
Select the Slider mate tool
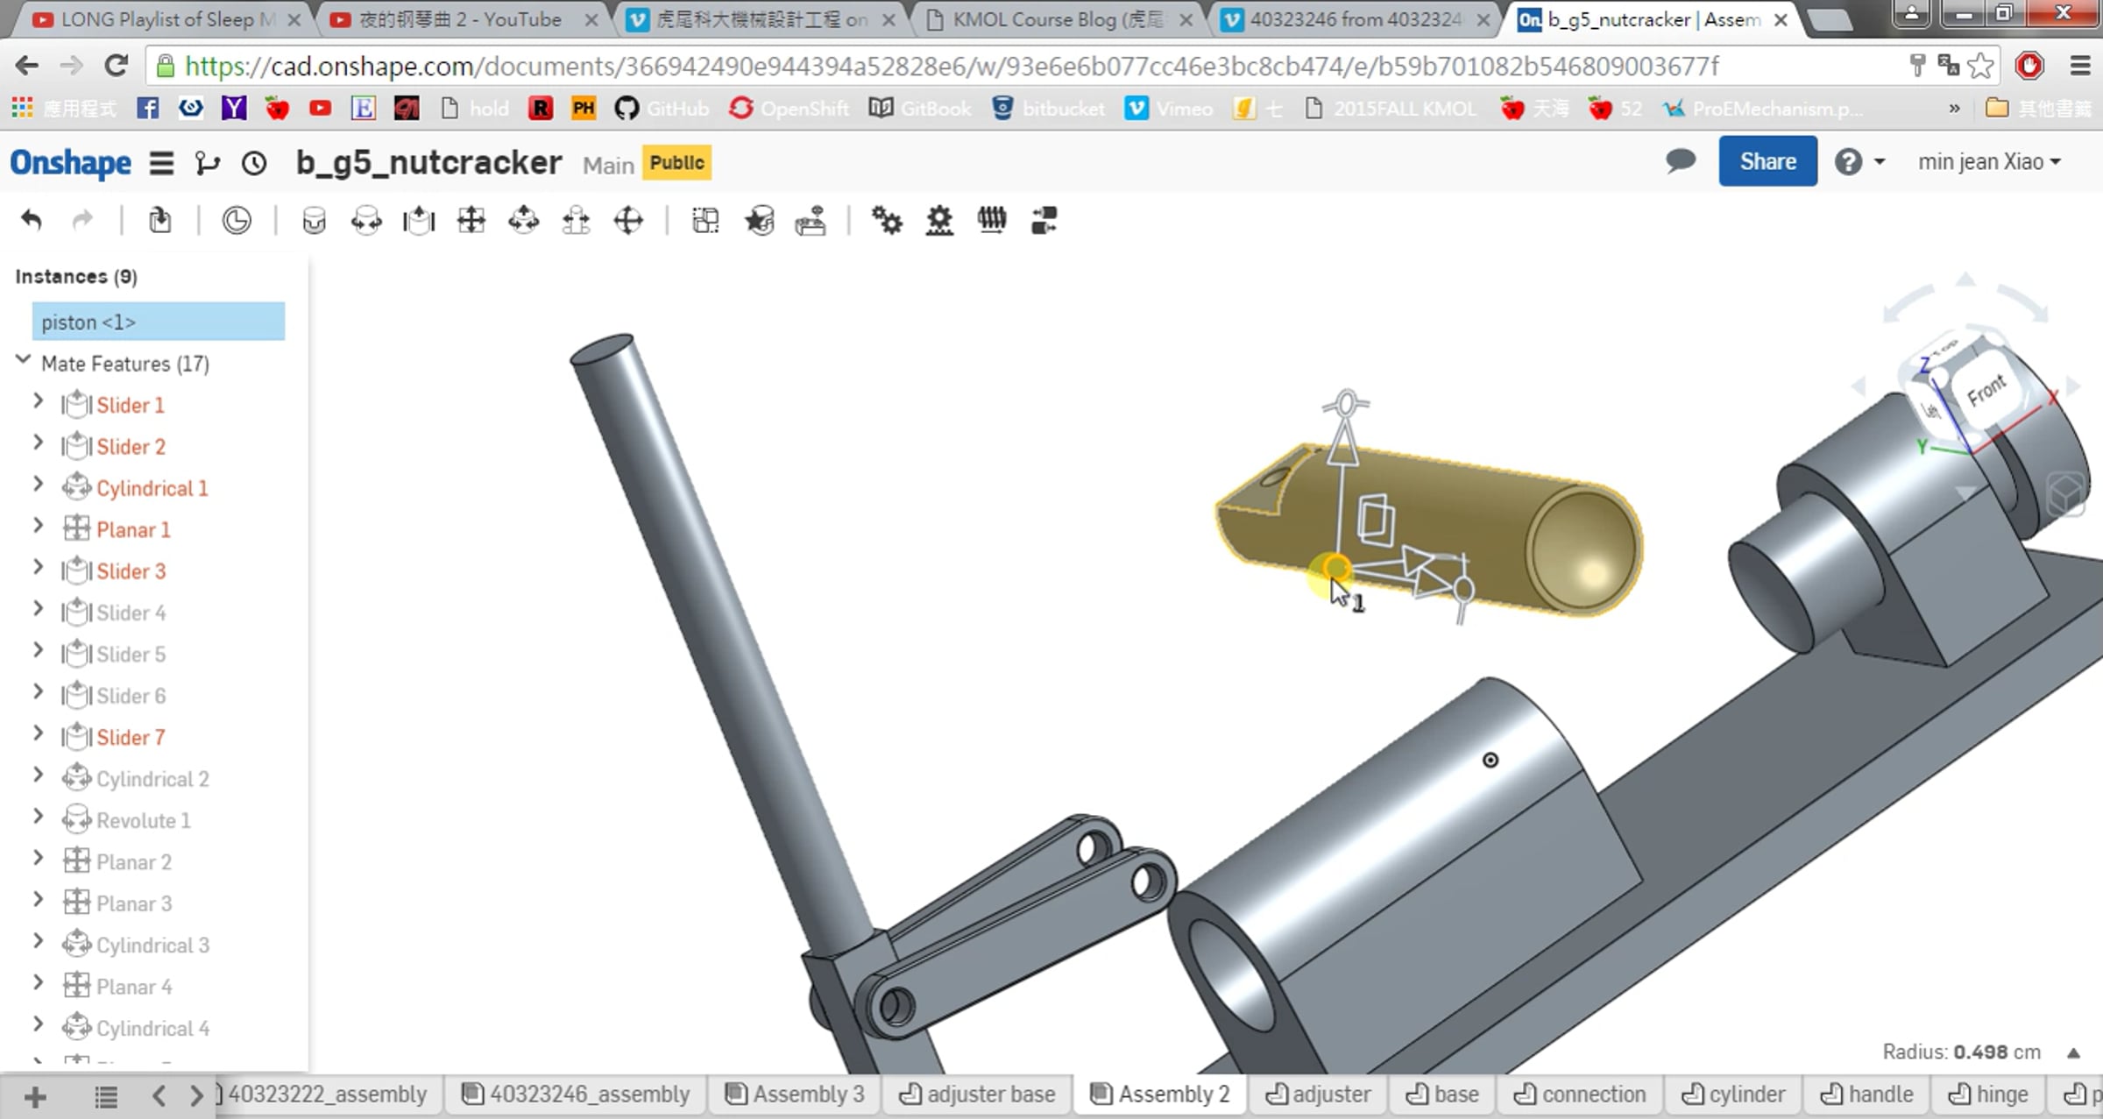419,220
